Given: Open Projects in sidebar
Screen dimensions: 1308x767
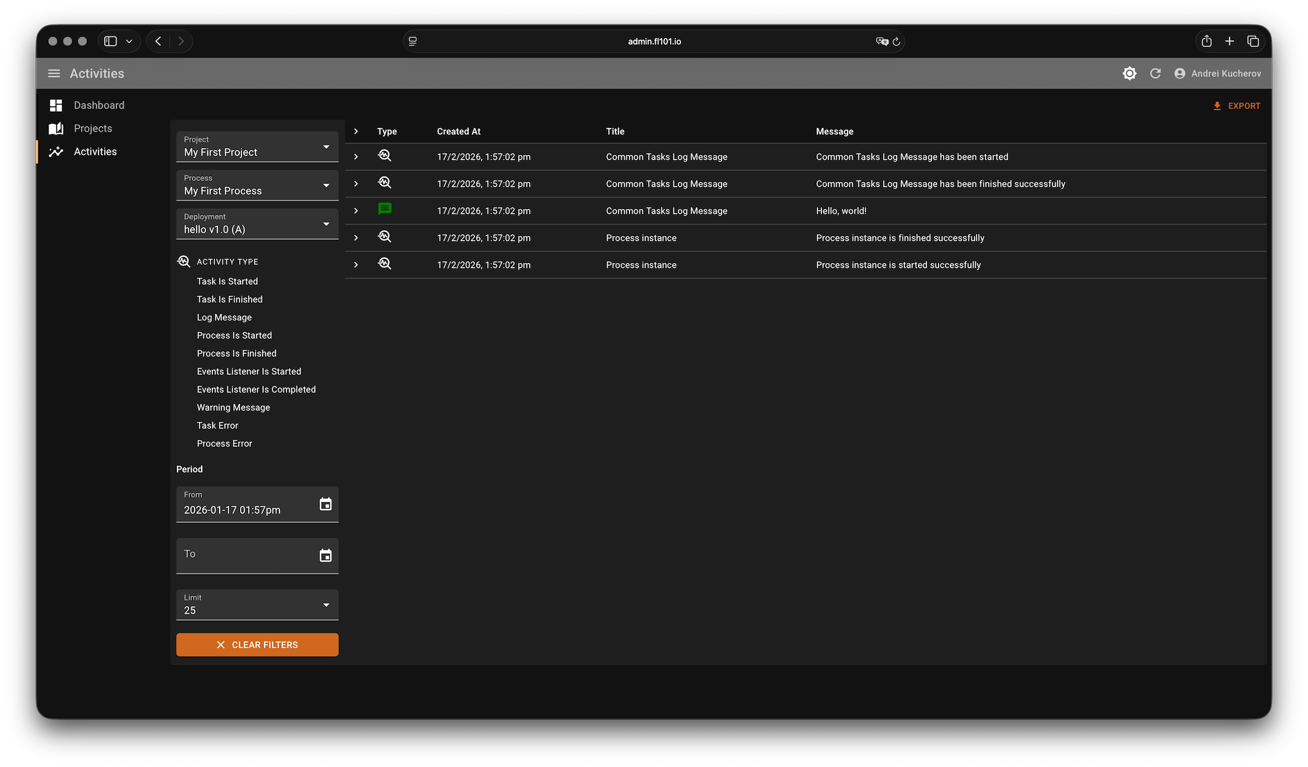Looking at the screenshot, I should [93, 128].
